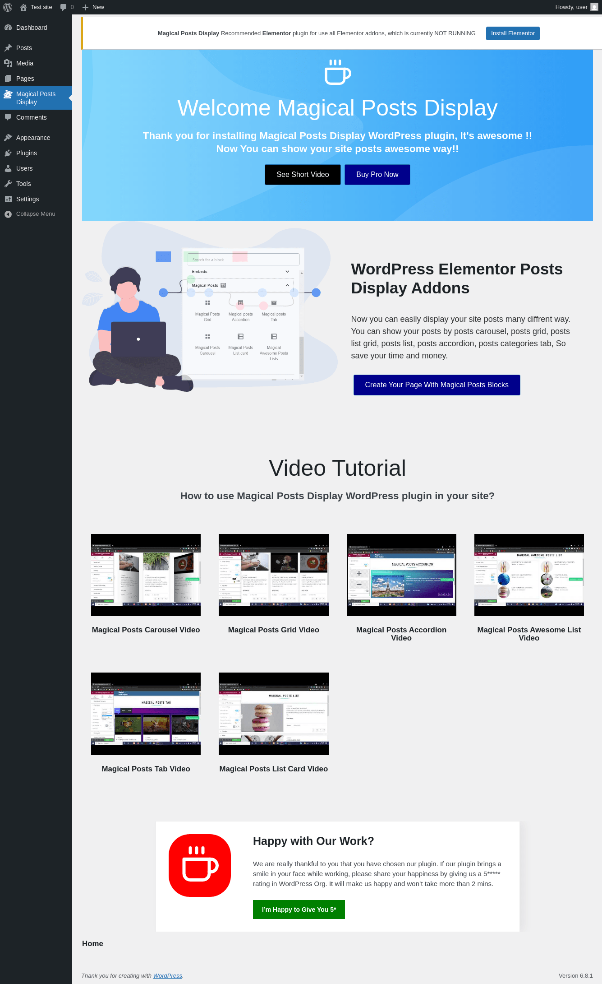Click the Plugins plug icon

8,153
